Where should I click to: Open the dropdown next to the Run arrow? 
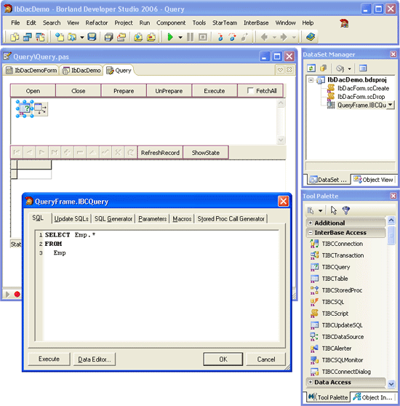180,37
